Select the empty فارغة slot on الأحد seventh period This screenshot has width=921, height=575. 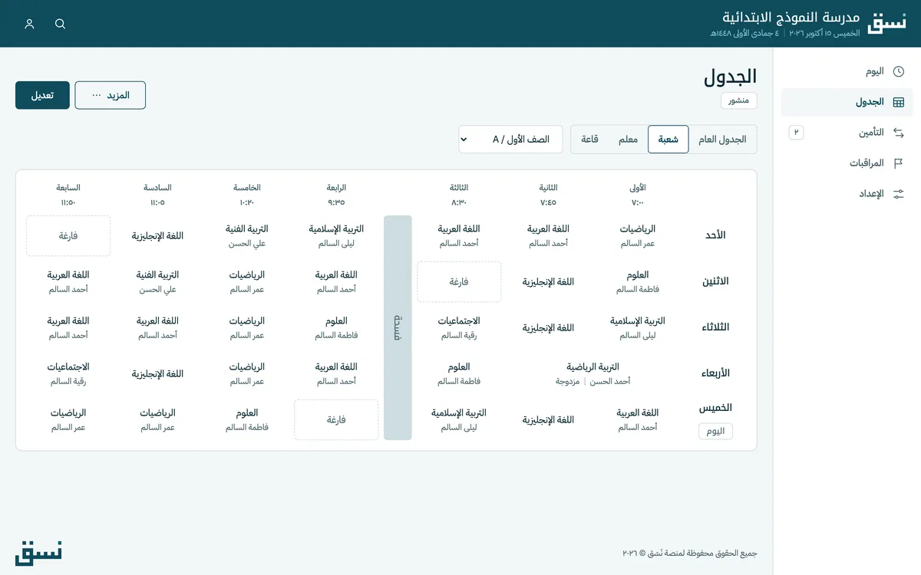tap(68, 235)
